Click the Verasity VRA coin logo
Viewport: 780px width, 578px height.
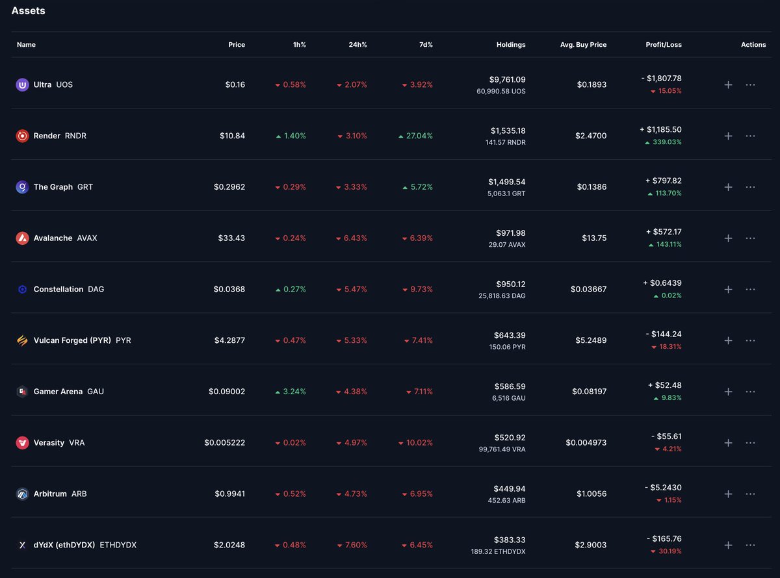pyautogui.click(x=22, y=443)
